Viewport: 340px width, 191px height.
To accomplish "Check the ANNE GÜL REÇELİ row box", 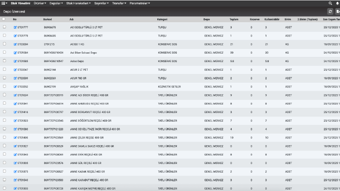I will click(4, 163).
